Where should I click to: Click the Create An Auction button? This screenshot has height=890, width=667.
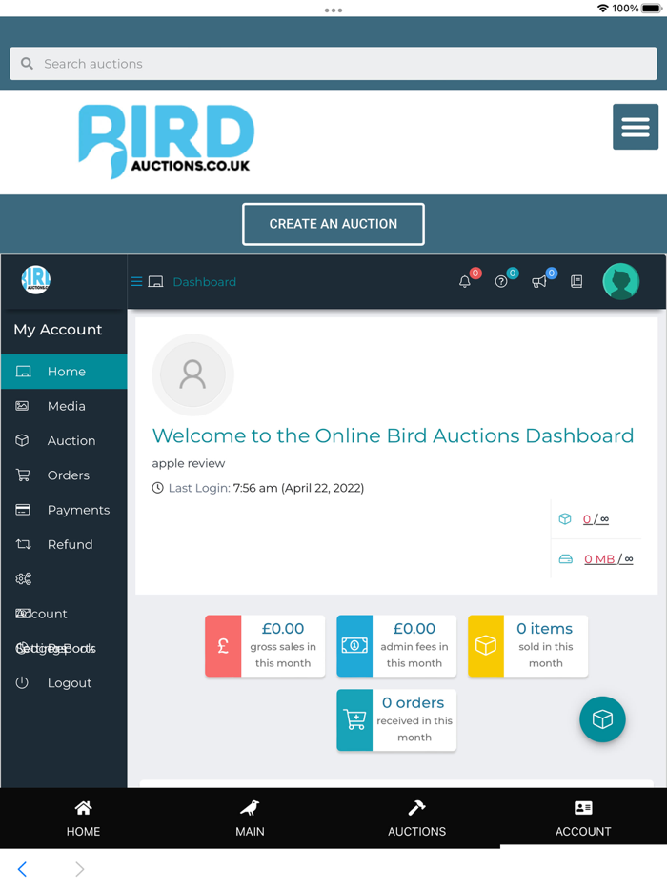coord(333,224)
